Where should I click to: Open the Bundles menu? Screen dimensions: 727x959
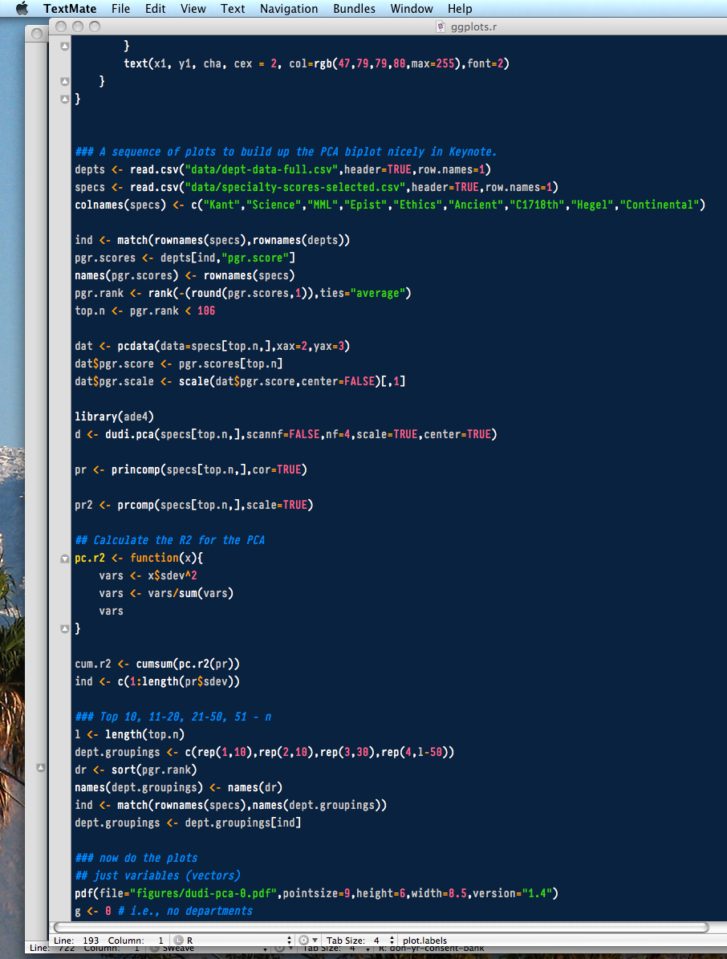[354, 9]
